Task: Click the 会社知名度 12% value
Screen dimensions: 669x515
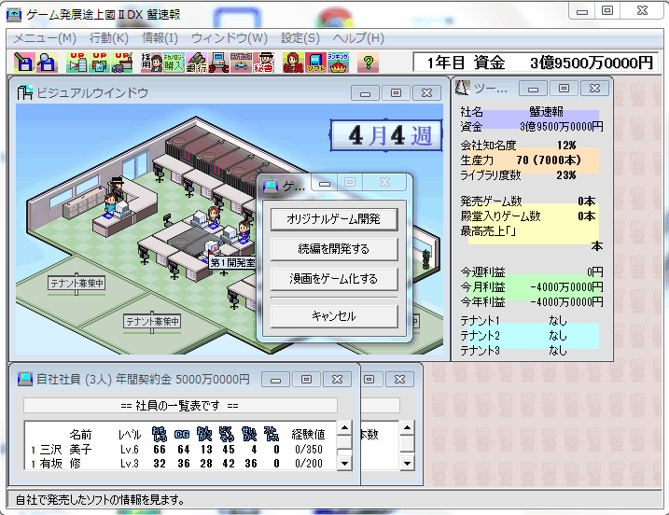Action: pos(566,146)
